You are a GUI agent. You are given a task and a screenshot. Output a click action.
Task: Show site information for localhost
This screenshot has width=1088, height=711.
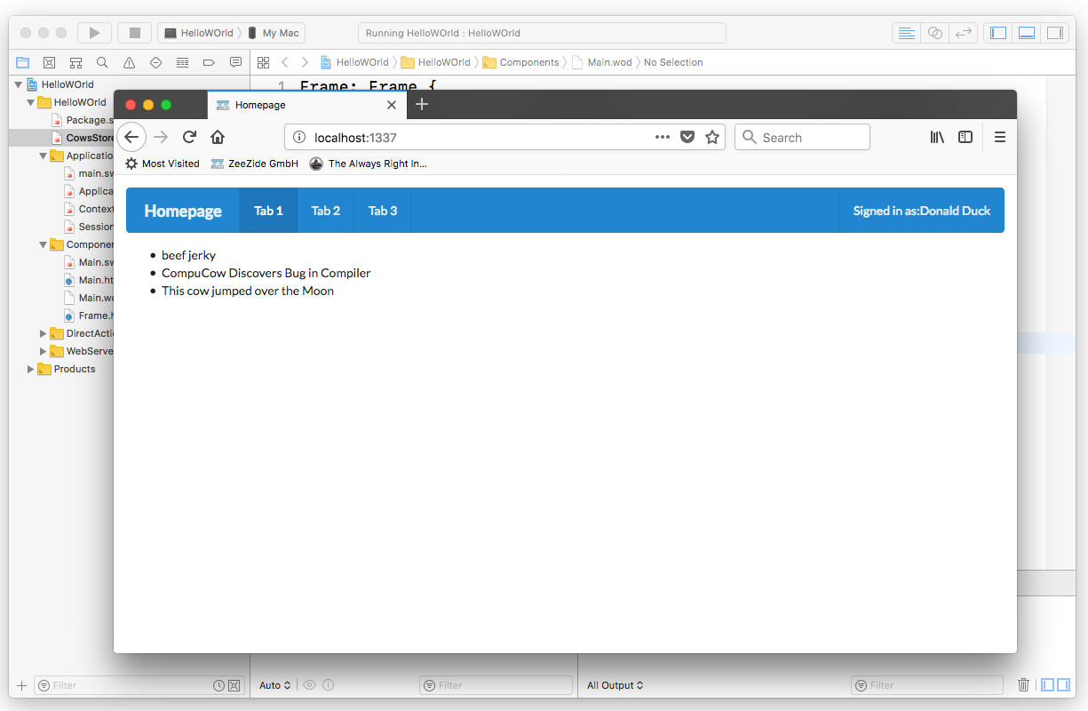[299, 137]
